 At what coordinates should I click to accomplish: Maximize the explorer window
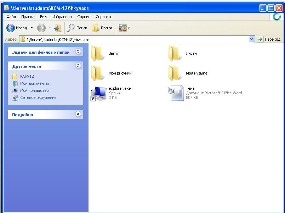(271, 8)
